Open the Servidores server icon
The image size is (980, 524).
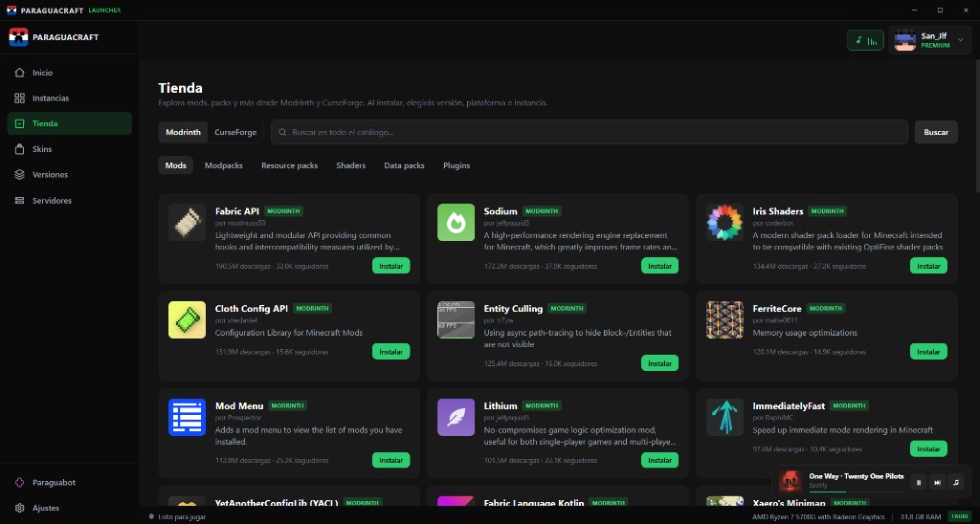click(x=19, y=201)
